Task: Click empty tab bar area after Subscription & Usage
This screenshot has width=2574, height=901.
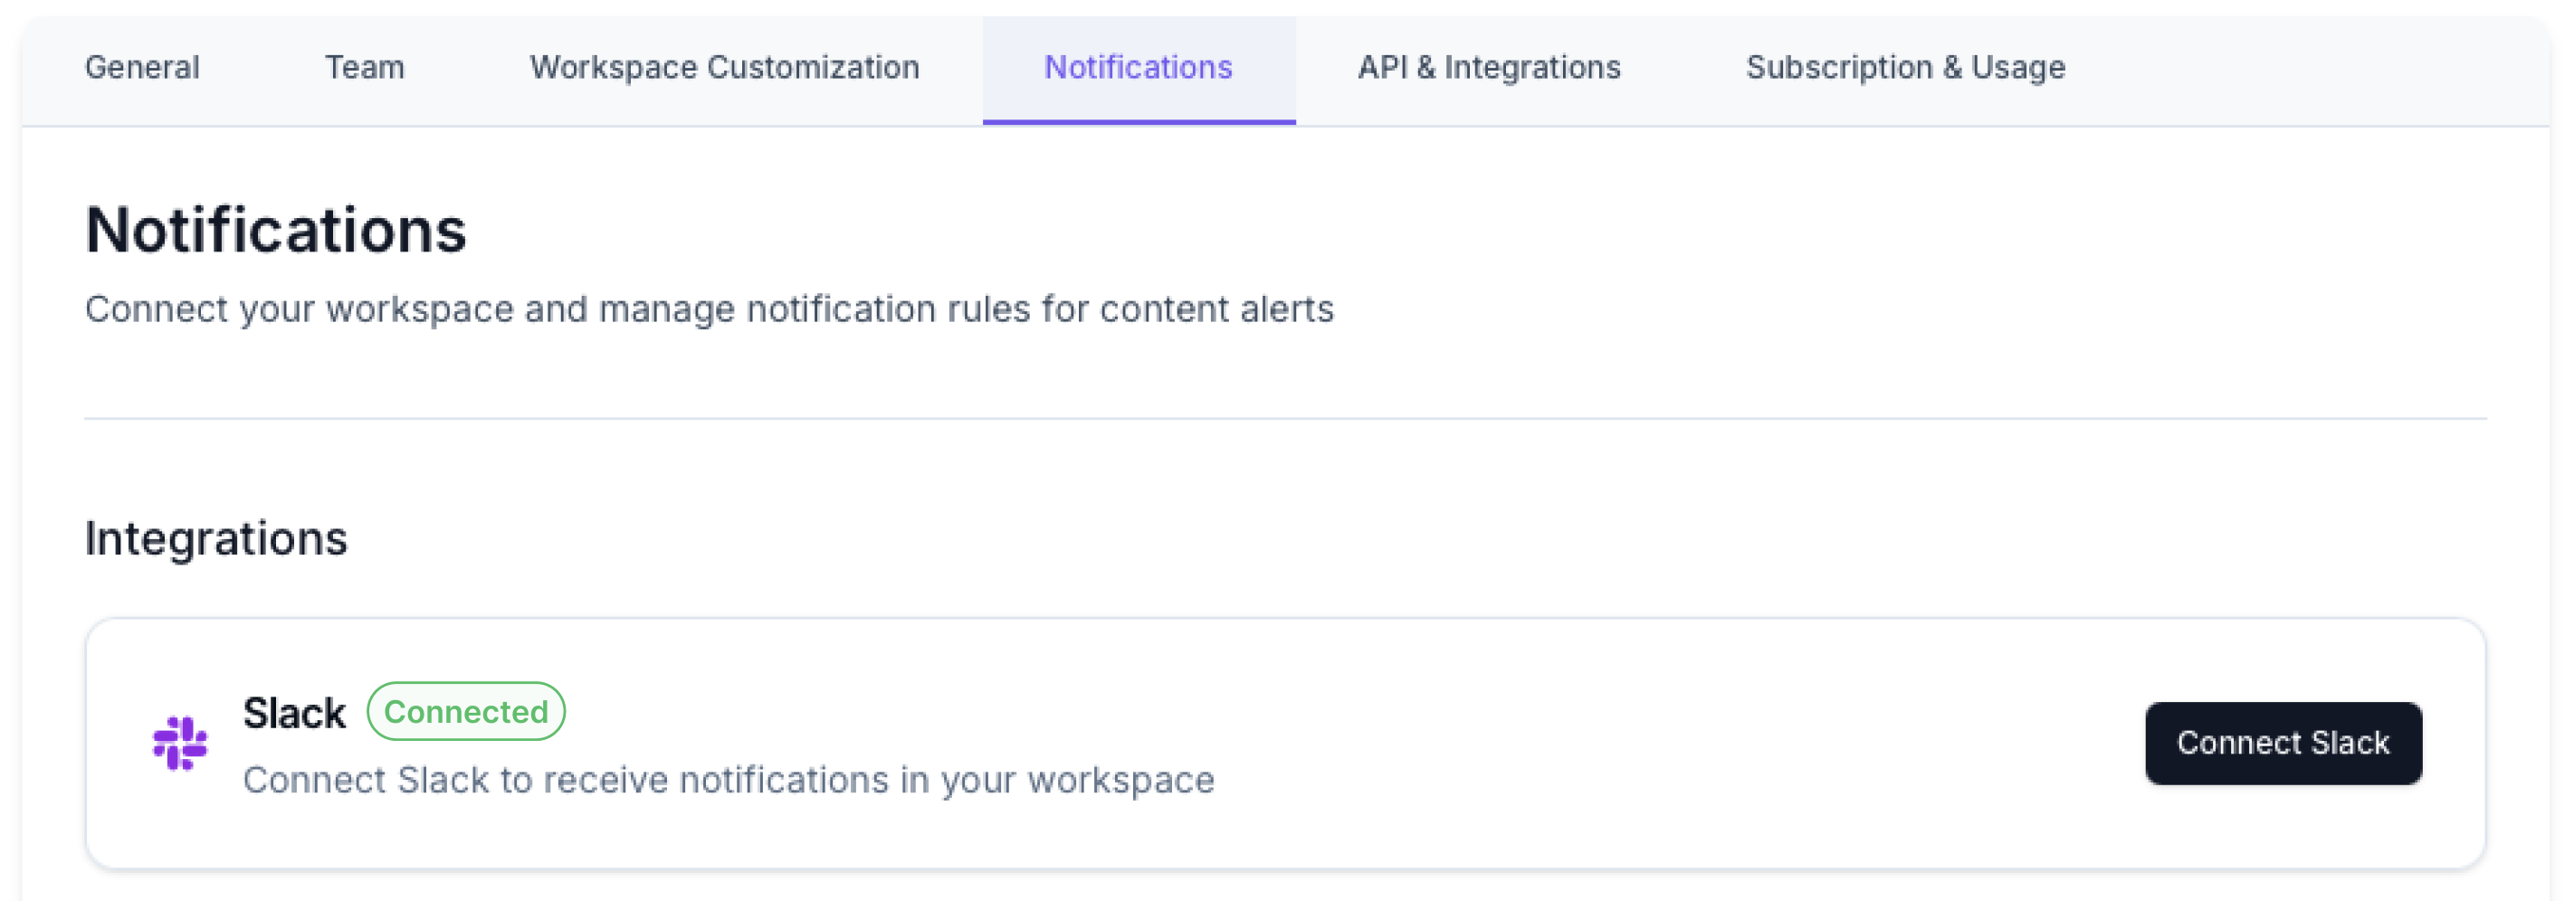Action: coord(2318,68)
